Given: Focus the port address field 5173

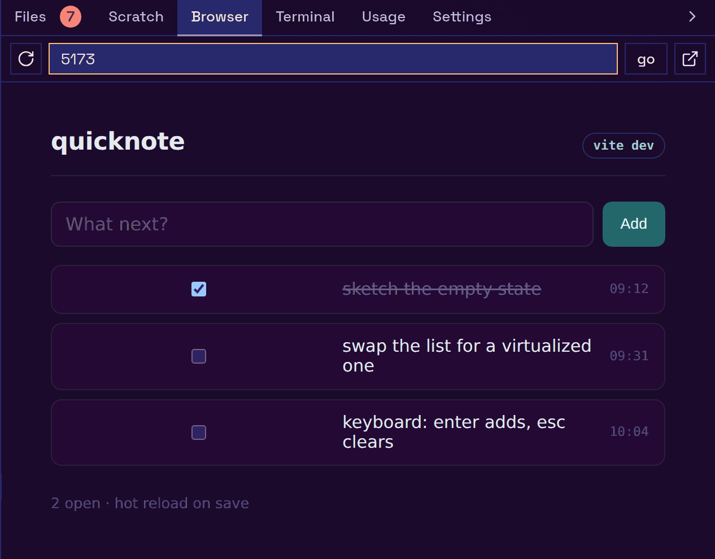Looking at the screenshot, I should pyautogui.click(x=333, y=59).
